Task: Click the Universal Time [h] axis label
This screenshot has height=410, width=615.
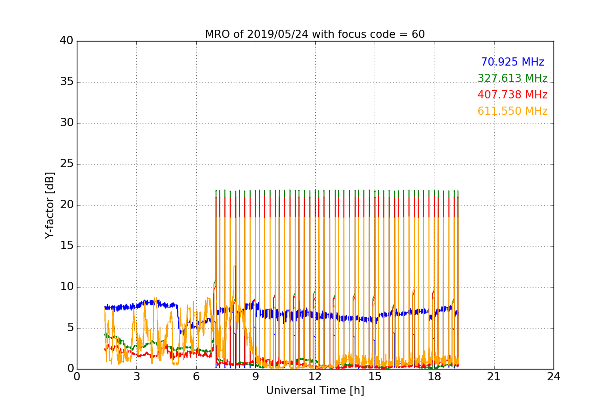Action: coord(315,391)
